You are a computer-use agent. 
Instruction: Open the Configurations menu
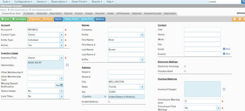[x=23, y=2]
